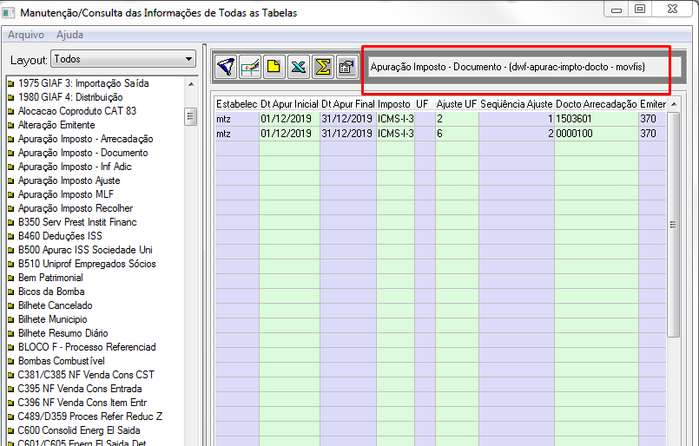The height and width of the screenshot is (446, 699).
Task: Click folder icon beside Bem Patrimonial
Action: click(11, 278)
